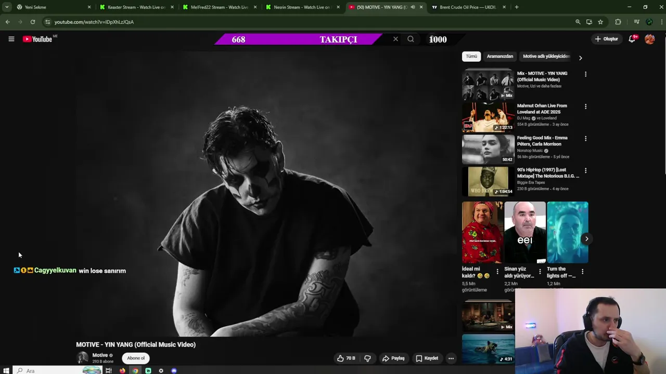Open options for İdeal mi kaldı? short
Image resolution: width=666 pixels, height=374 pixels.
(497, 272)
